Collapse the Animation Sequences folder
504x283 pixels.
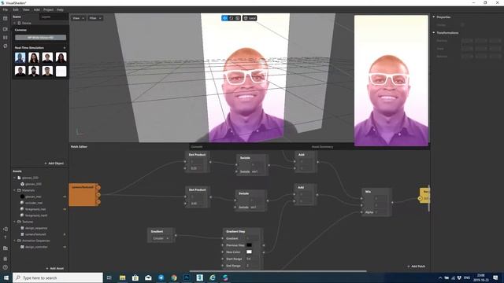14,241
